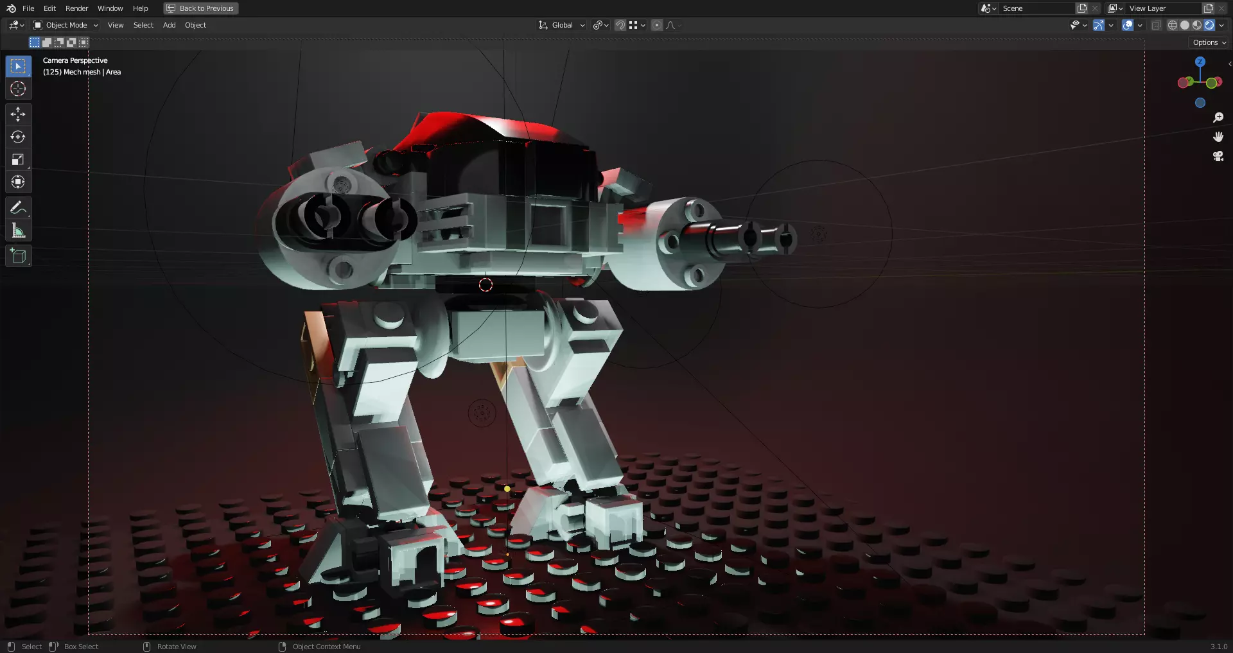The height and width of the screenshot is (653, 1233).
Task: Open the Window menu
Action: click(x=110, y=8)
